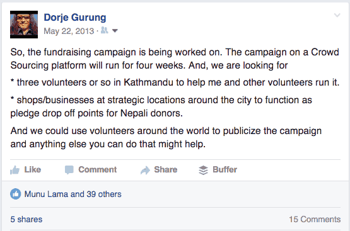
Task: Open Munu Lama's profile link
Action: (x=46, y=194)
